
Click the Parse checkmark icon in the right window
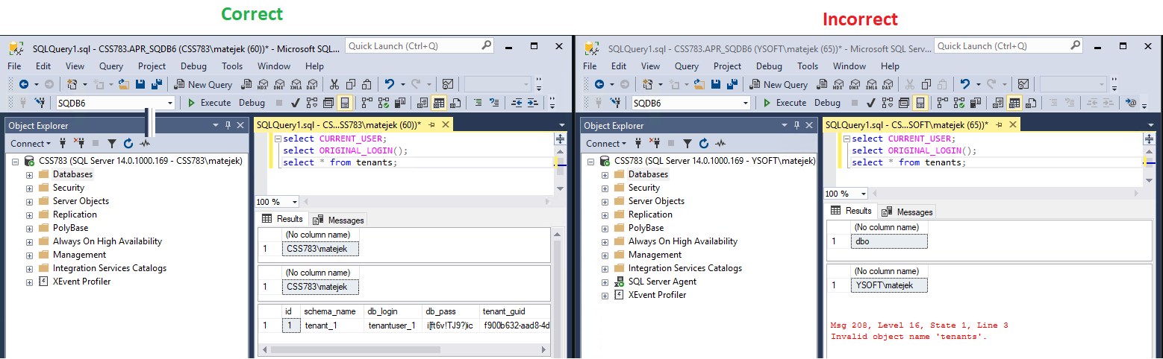[871, 103]
